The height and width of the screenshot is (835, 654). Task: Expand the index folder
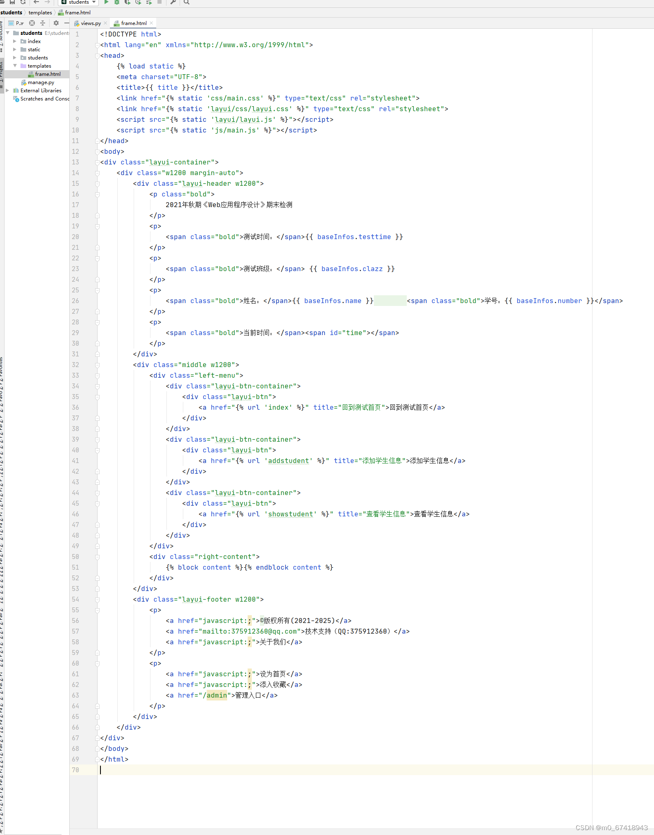(15, 41)
